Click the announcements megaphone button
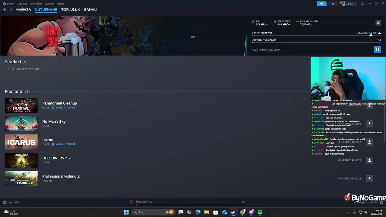 [321, 4]
